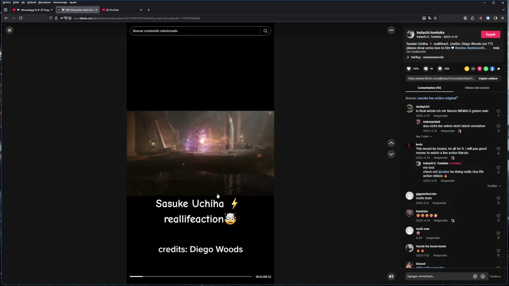Save video with the bookmark icon

[440, 69]
